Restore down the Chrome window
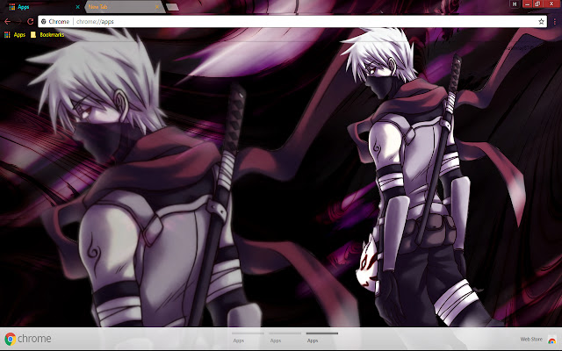 (x=537, y=4)
